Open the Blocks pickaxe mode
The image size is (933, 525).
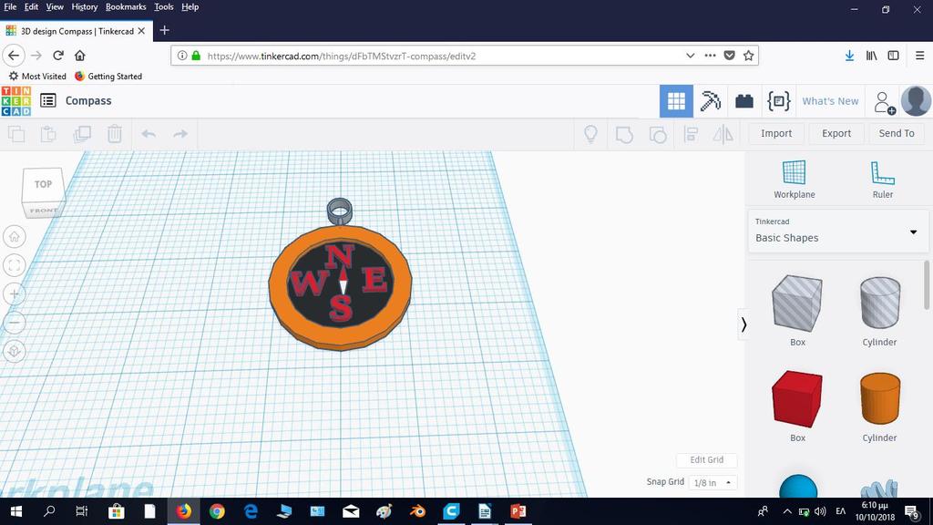(x=710, y=101)
